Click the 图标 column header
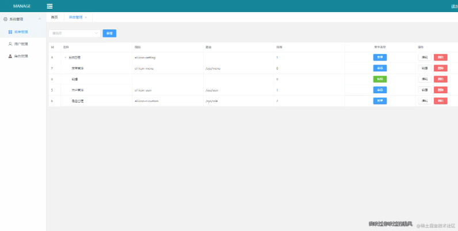458x231 pixels. coord(138,47)
